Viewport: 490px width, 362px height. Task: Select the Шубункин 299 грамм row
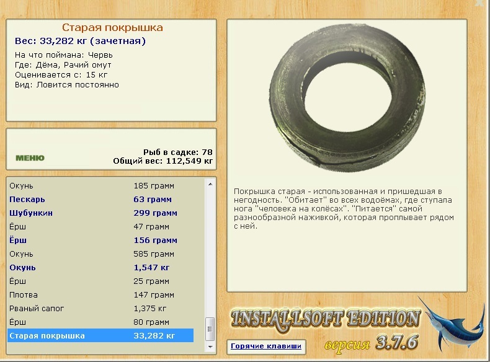(x=100, y=213)
